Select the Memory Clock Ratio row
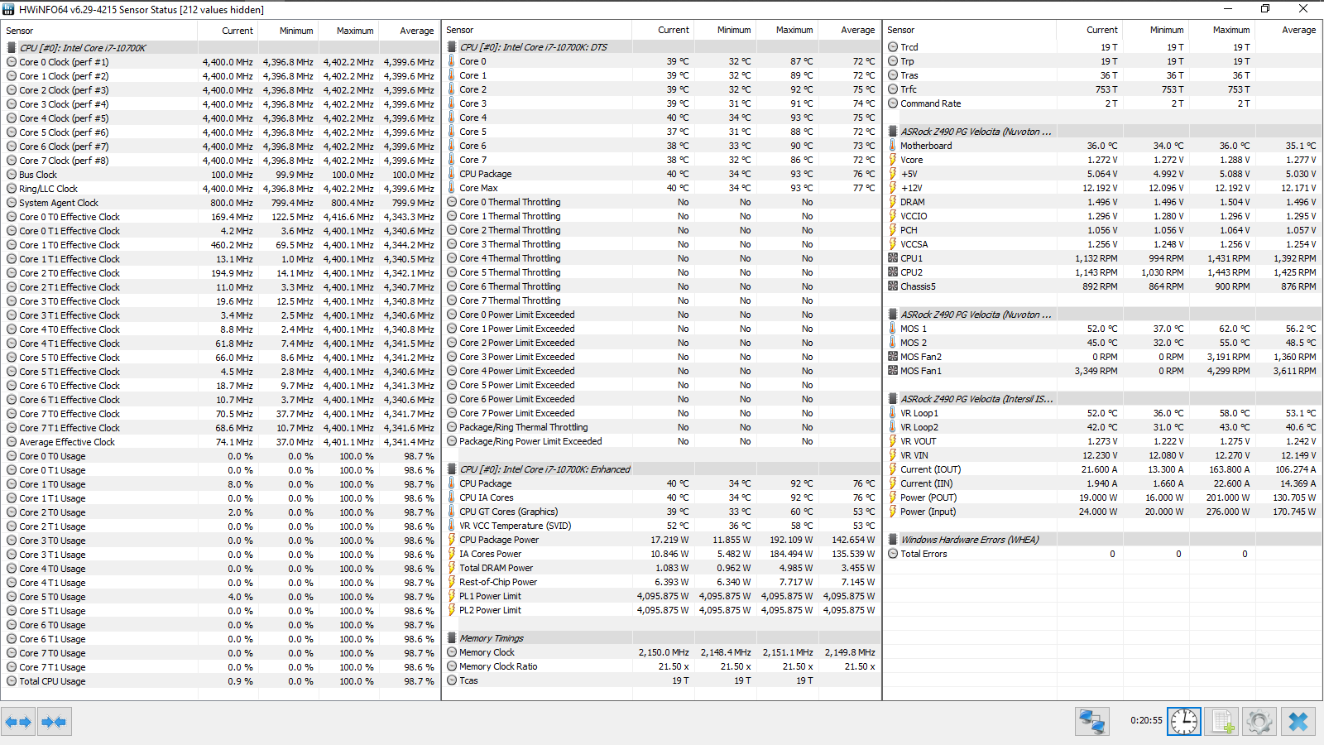The width and height of the screenshot is (1324, 745). (661, 666)
